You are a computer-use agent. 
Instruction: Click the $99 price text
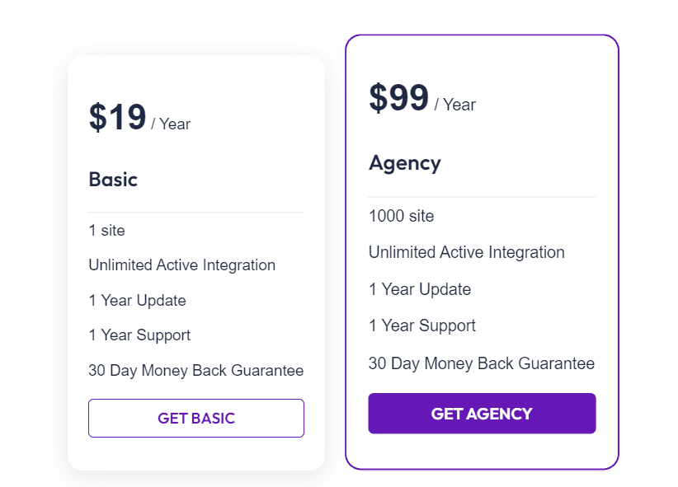[x=398, y=99]
